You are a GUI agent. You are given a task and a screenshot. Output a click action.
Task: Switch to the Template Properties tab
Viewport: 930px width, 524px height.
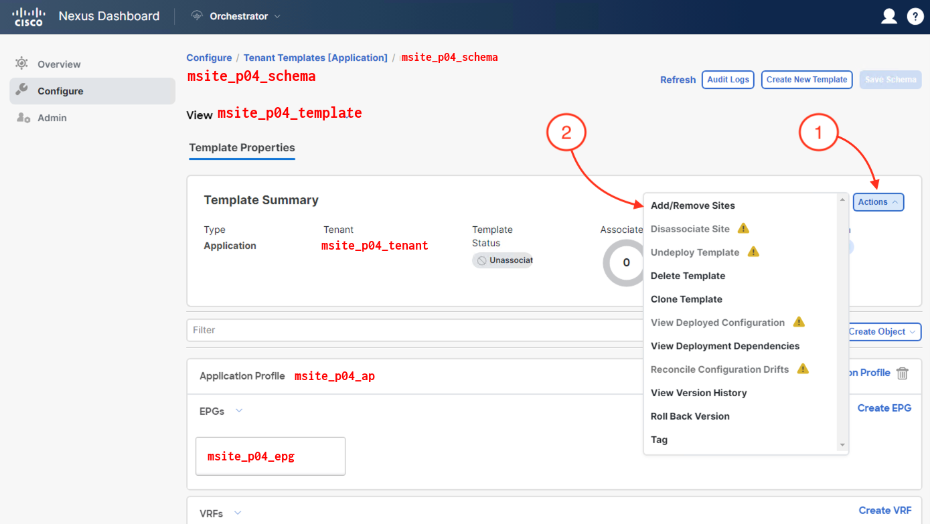[242, 148]
